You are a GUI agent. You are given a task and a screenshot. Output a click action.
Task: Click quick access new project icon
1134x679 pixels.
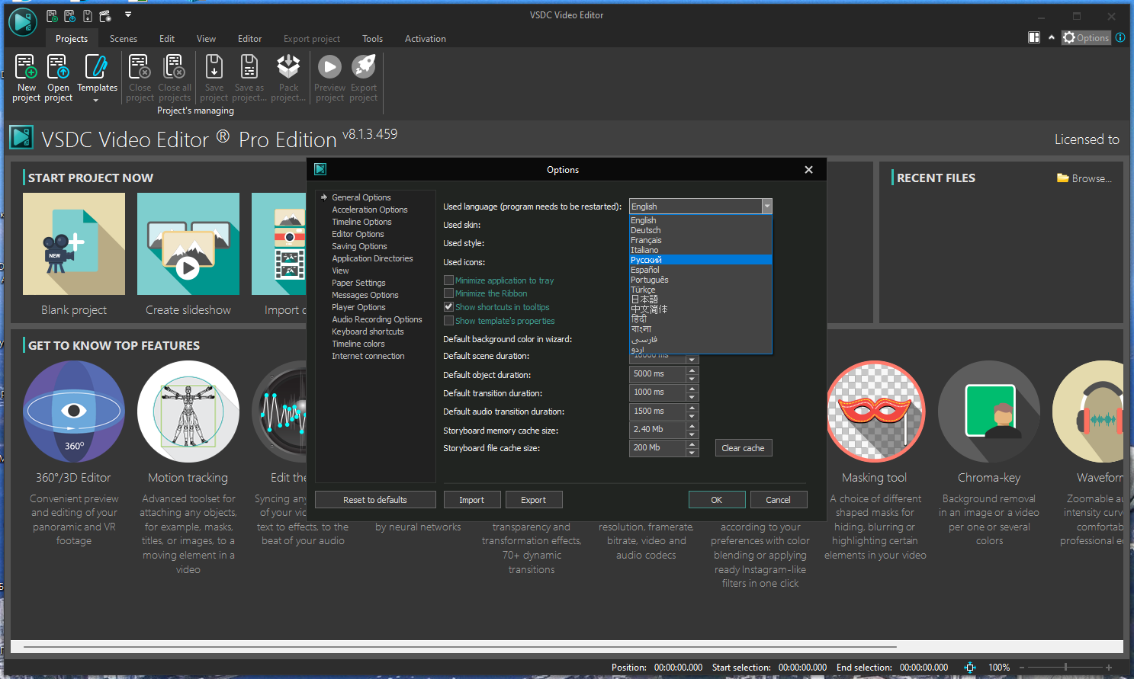click(x=52, y=15)
